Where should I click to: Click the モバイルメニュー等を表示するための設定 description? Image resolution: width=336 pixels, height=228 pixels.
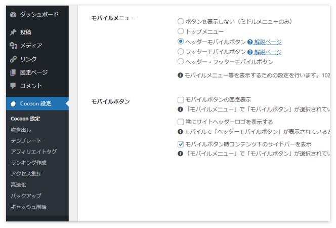click(x=257, y=75)
